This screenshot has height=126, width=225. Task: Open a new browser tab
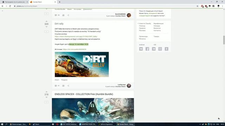[x=59, y=2]
